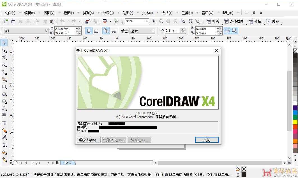Pick the green swatch in the palette

295,117
